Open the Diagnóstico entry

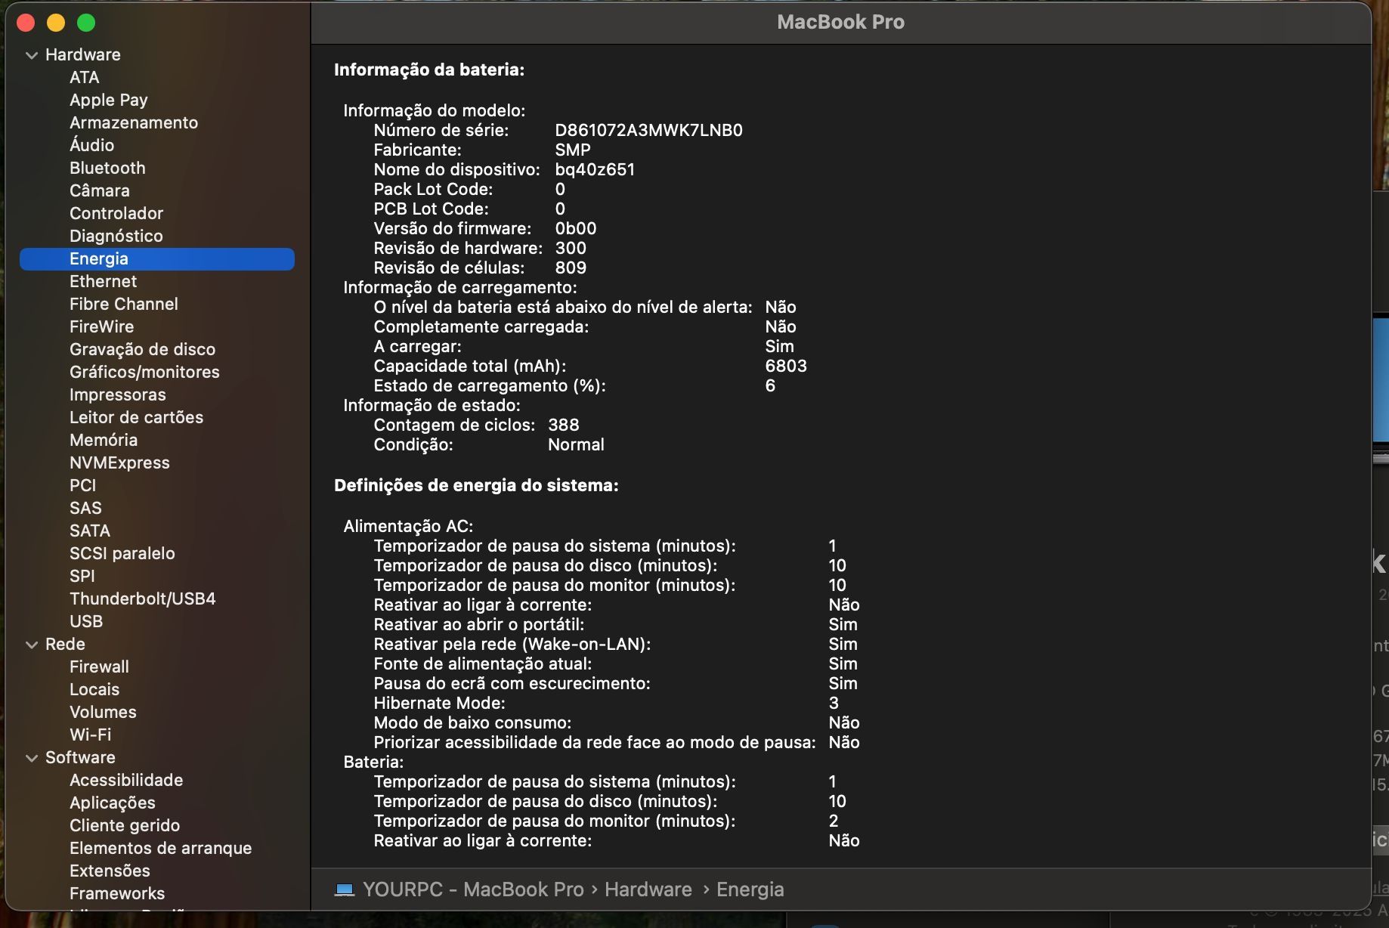pyautogui.click(x=116, y=236)
